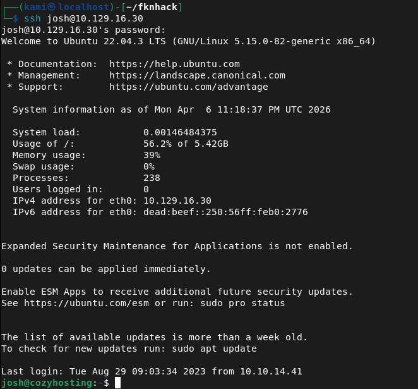Open the landscape.canonical.com management link
The image size is (418, 389).
point(197,75)
